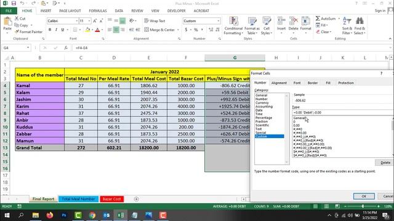Open the font name Calibri dropdown
Screen dimensions: 394x221
(76, 21)
